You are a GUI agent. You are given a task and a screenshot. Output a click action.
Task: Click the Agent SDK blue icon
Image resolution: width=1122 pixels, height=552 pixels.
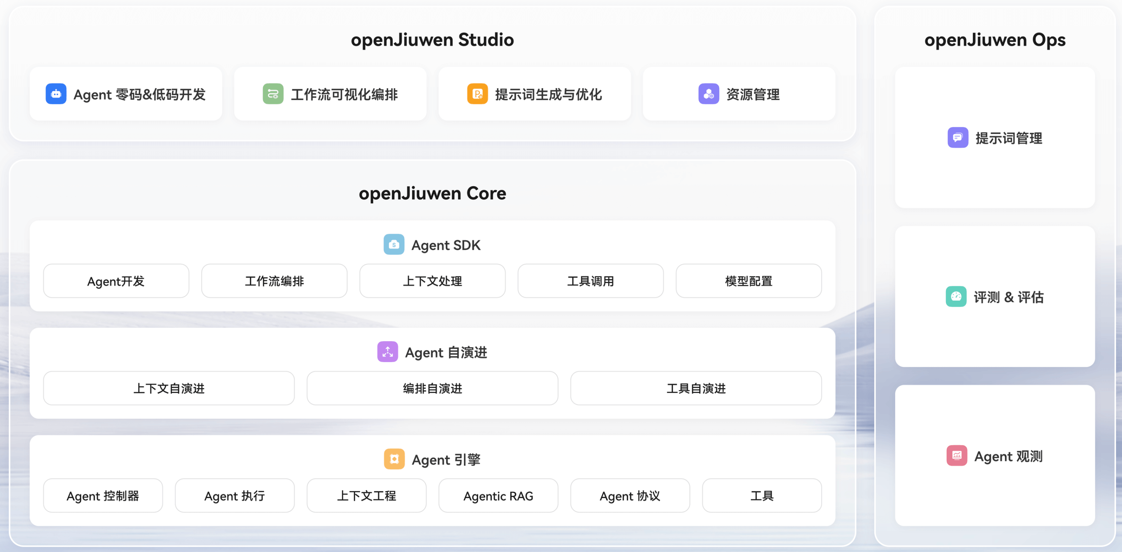point(394,245)
